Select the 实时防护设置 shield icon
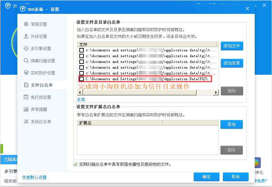 [x=26, y=73]
